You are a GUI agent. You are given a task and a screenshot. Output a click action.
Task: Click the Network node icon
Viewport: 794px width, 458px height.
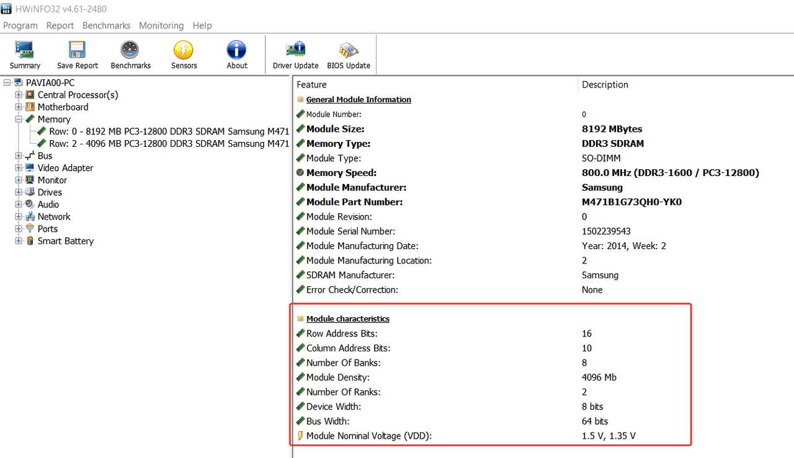click(30, 216)
